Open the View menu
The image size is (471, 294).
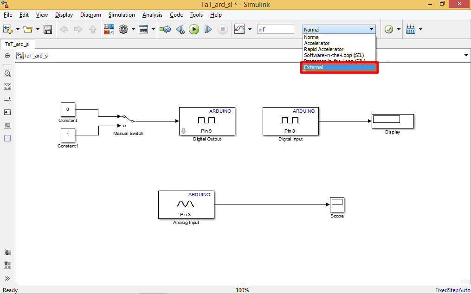[42, 15]
